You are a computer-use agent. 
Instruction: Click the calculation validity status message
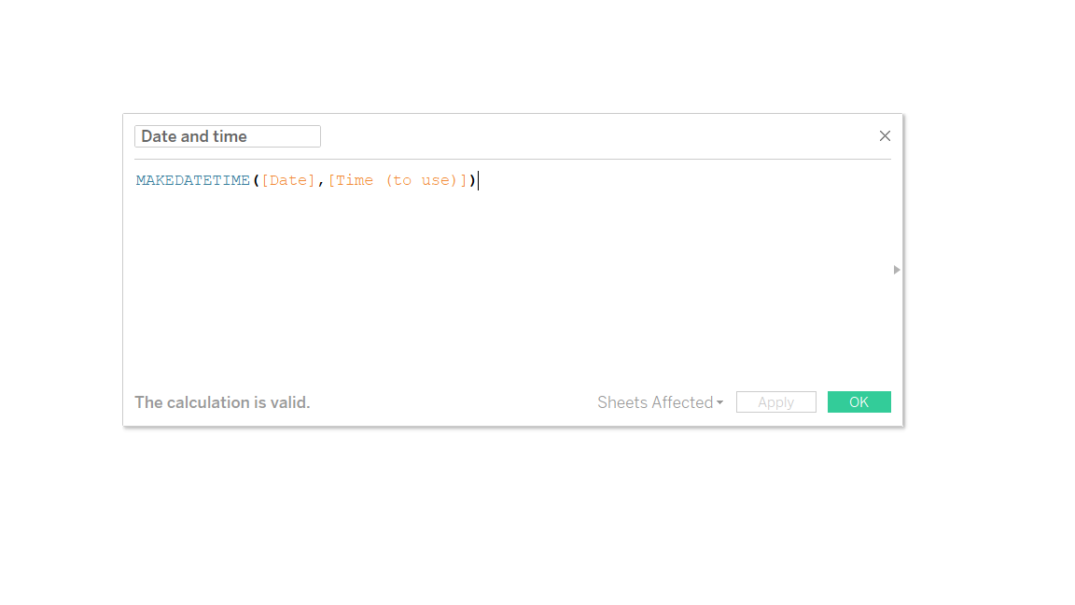click(x=222, y=401)
